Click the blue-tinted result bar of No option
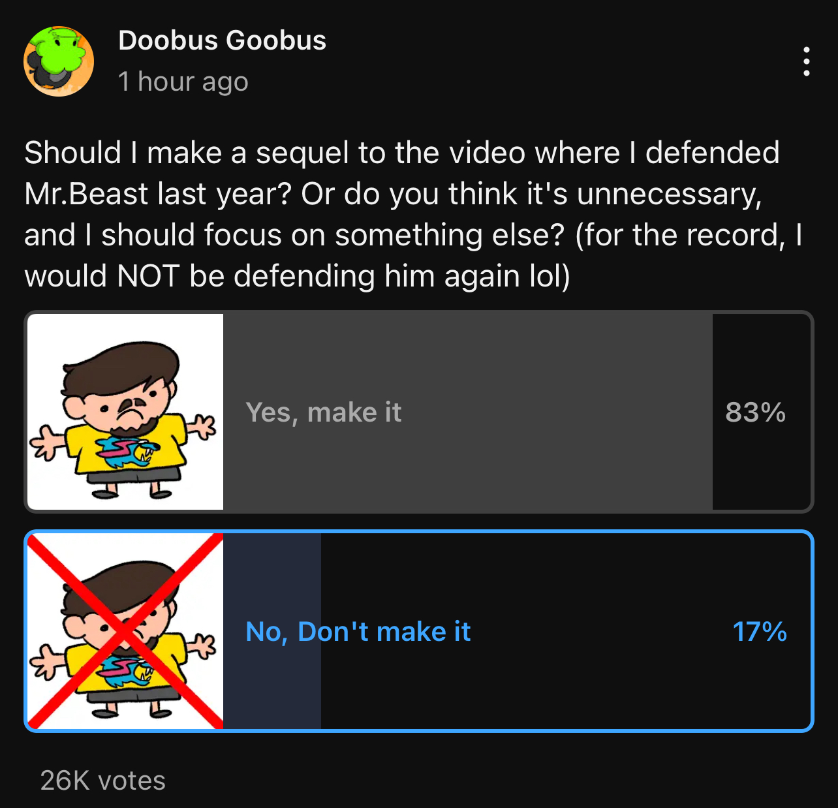Screen dimensions: 838x808 pyautogui.click(x=272, y=631)
